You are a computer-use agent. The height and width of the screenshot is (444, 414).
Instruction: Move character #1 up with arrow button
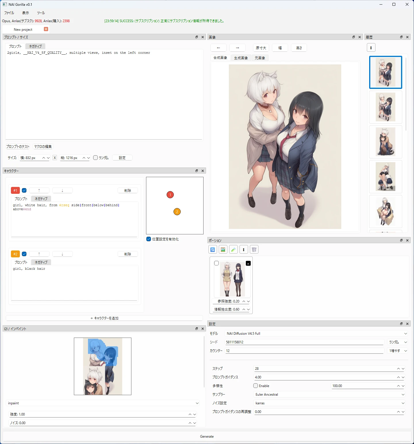39,190
